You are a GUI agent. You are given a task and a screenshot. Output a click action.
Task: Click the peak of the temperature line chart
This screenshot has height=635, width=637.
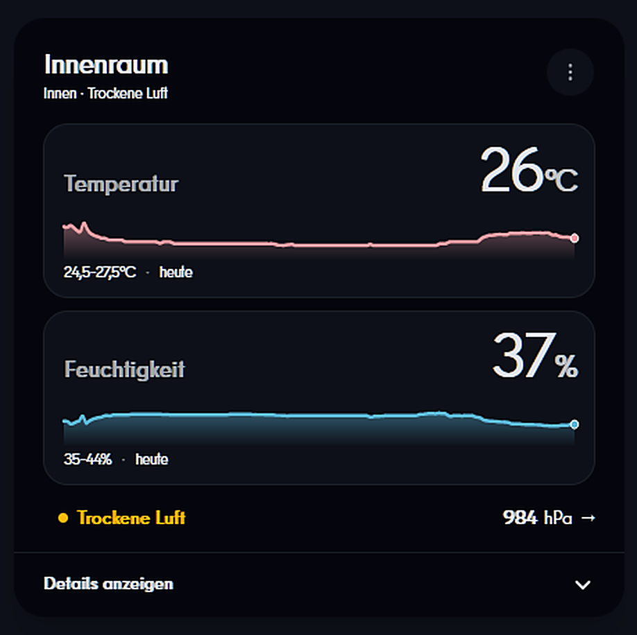pos(84,223)
